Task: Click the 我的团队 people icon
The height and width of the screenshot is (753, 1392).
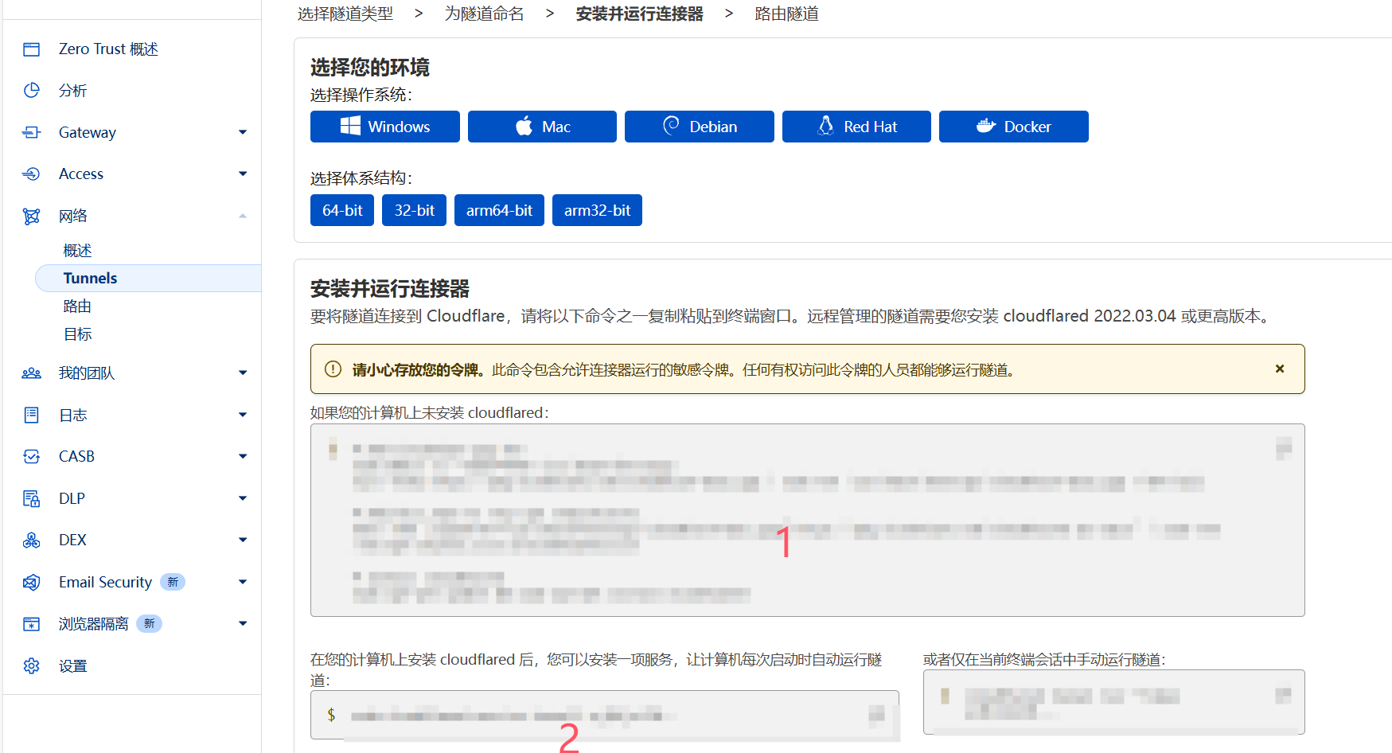Action: (31, 373)
